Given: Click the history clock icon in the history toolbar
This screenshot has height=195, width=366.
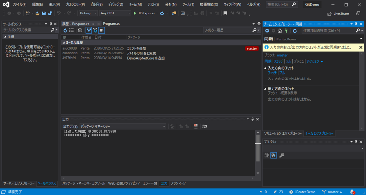Looking at the screenshot, I should click(x=80, y=30).
